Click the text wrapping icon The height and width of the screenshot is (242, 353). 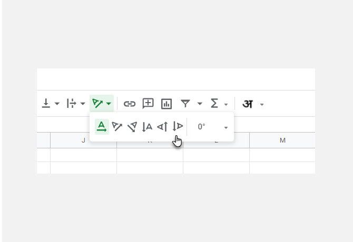tap(71, 103)
